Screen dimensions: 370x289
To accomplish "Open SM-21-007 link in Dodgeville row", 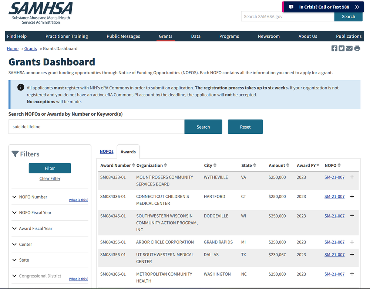I will click(x=334, y=216).
